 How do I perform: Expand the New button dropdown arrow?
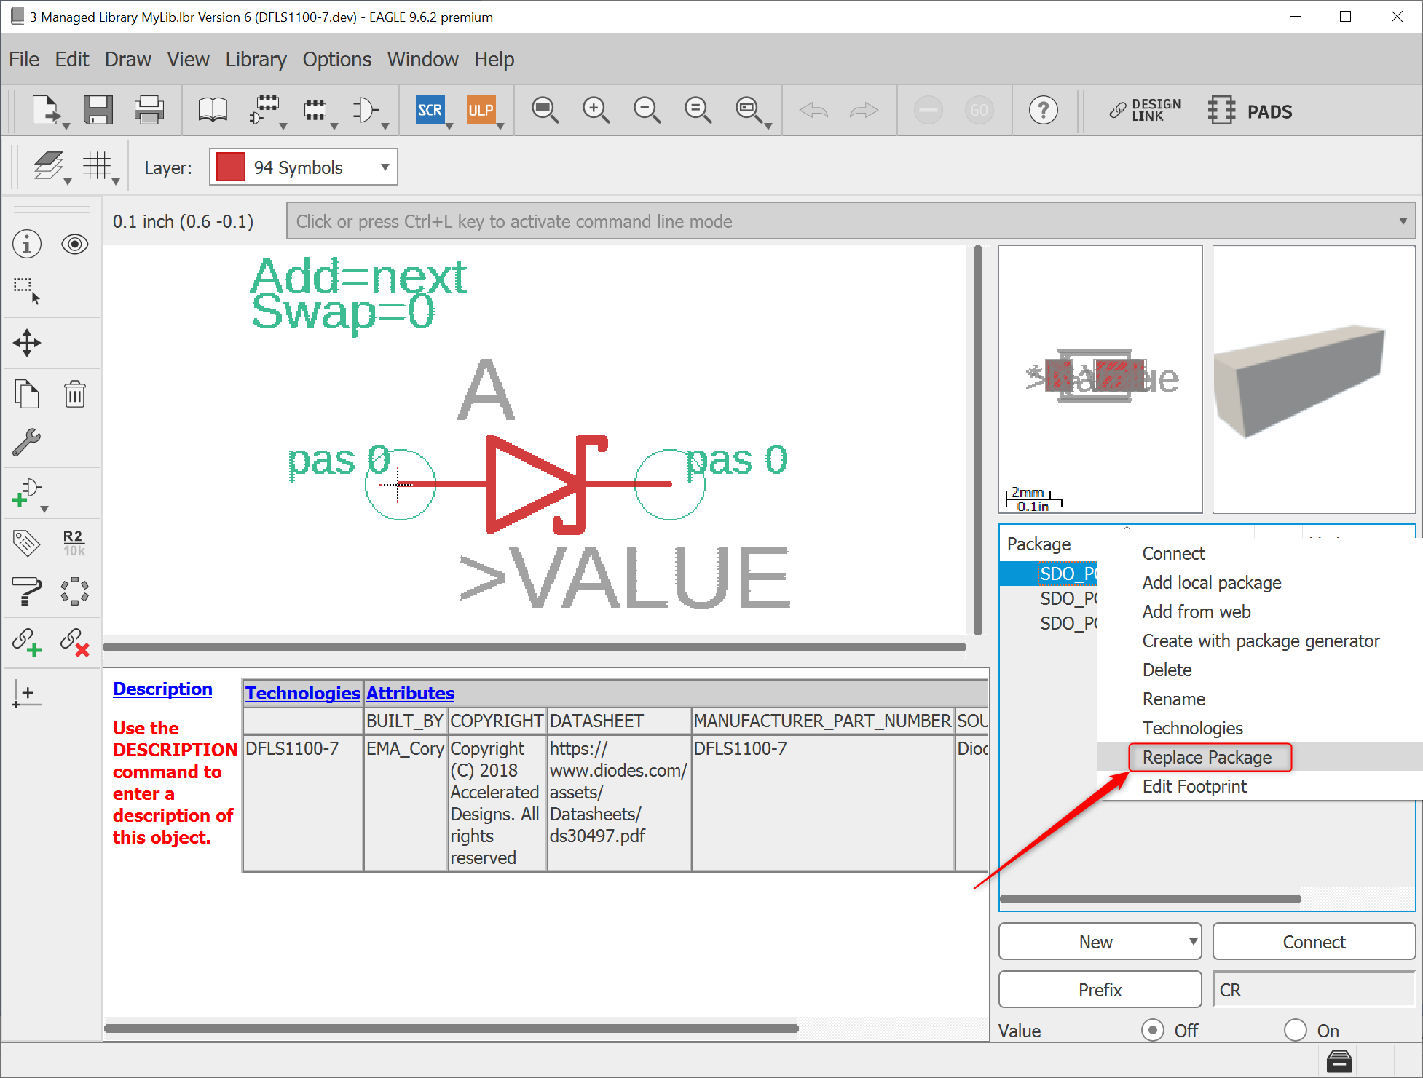pos(1193,942)
